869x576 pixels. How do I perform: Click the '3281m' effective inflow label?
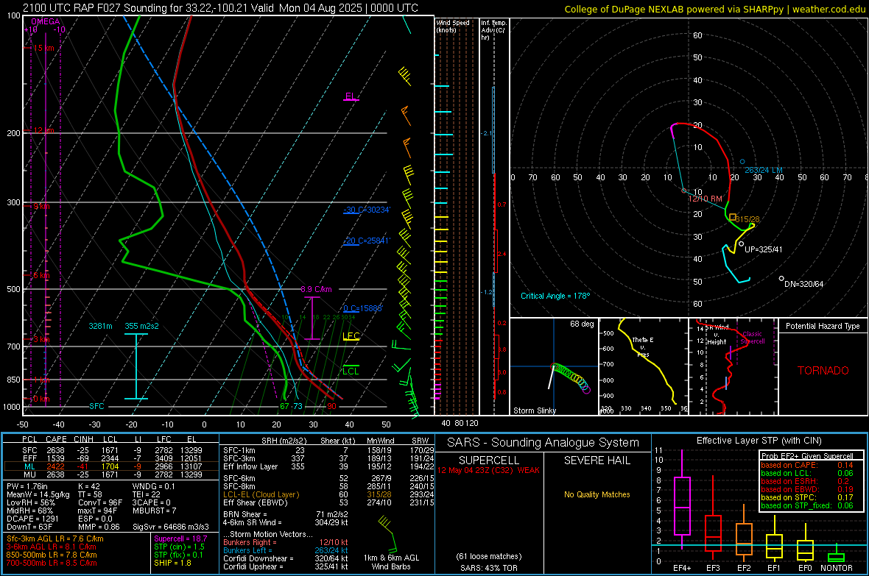point(100,326)
